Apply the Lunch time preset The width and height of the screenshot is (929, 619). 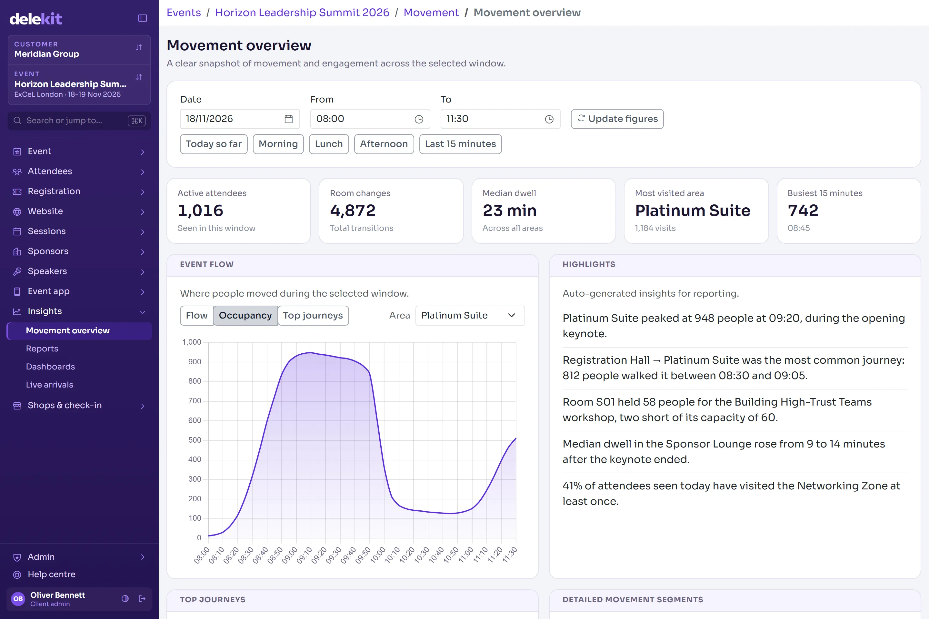(329, 144)
